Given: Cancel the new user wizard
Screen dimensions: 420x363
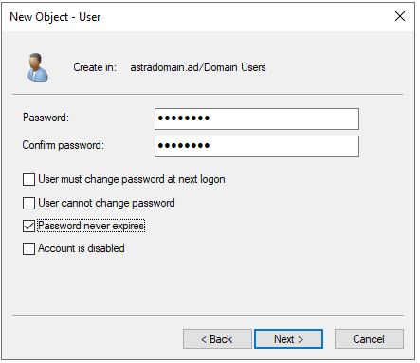Looking at the screenshot, I should (369, 339).
